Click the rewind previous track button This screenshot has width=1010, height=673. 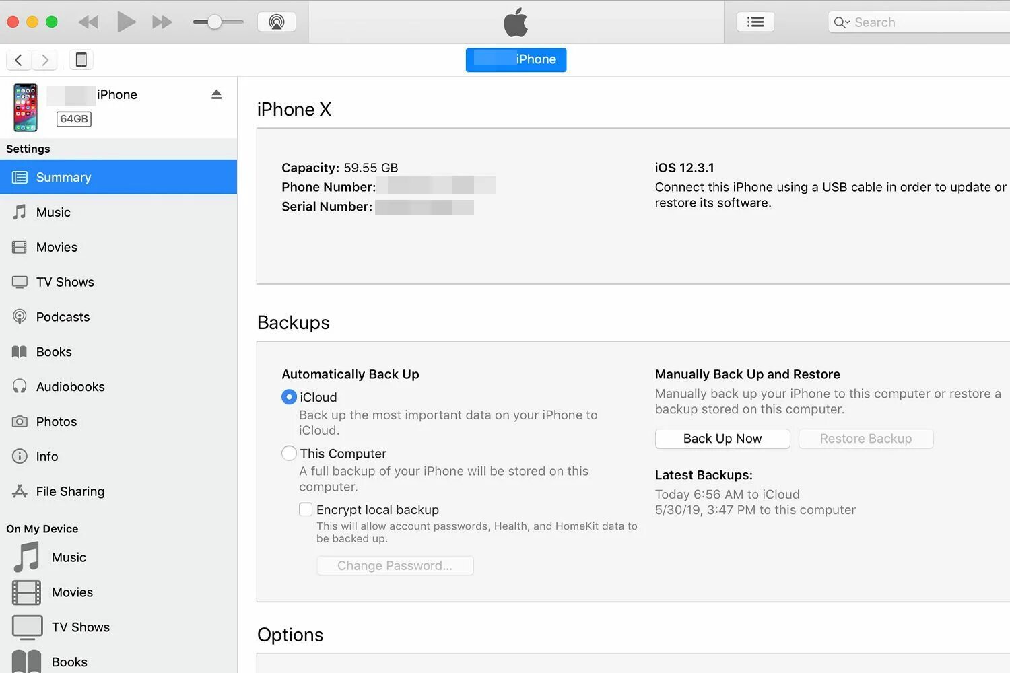click(88, 22)
